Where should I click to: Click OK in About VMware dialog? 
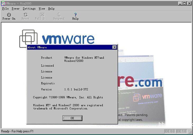coord(72,118)
